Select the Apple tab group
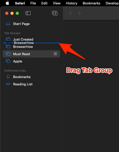 coord(31,61)
